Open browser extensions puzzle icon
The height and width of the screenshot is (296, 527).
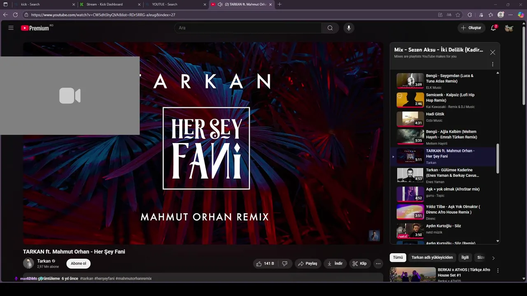(x=470, y=15)
